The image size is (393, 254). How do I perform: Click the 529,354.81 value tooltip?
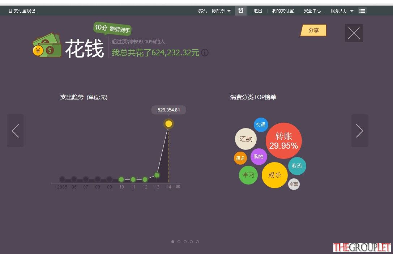(x=169, y=110)
